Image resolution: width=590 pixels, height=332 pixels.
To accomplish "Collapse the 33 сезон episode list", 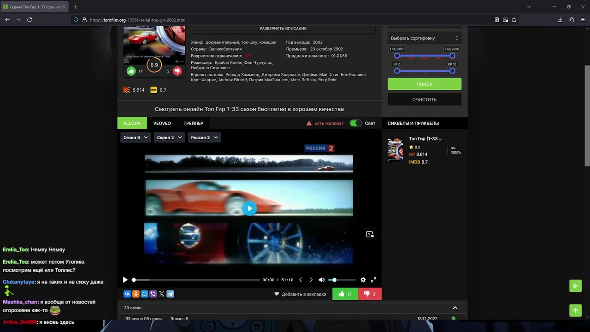I will (x=455, y=308).
